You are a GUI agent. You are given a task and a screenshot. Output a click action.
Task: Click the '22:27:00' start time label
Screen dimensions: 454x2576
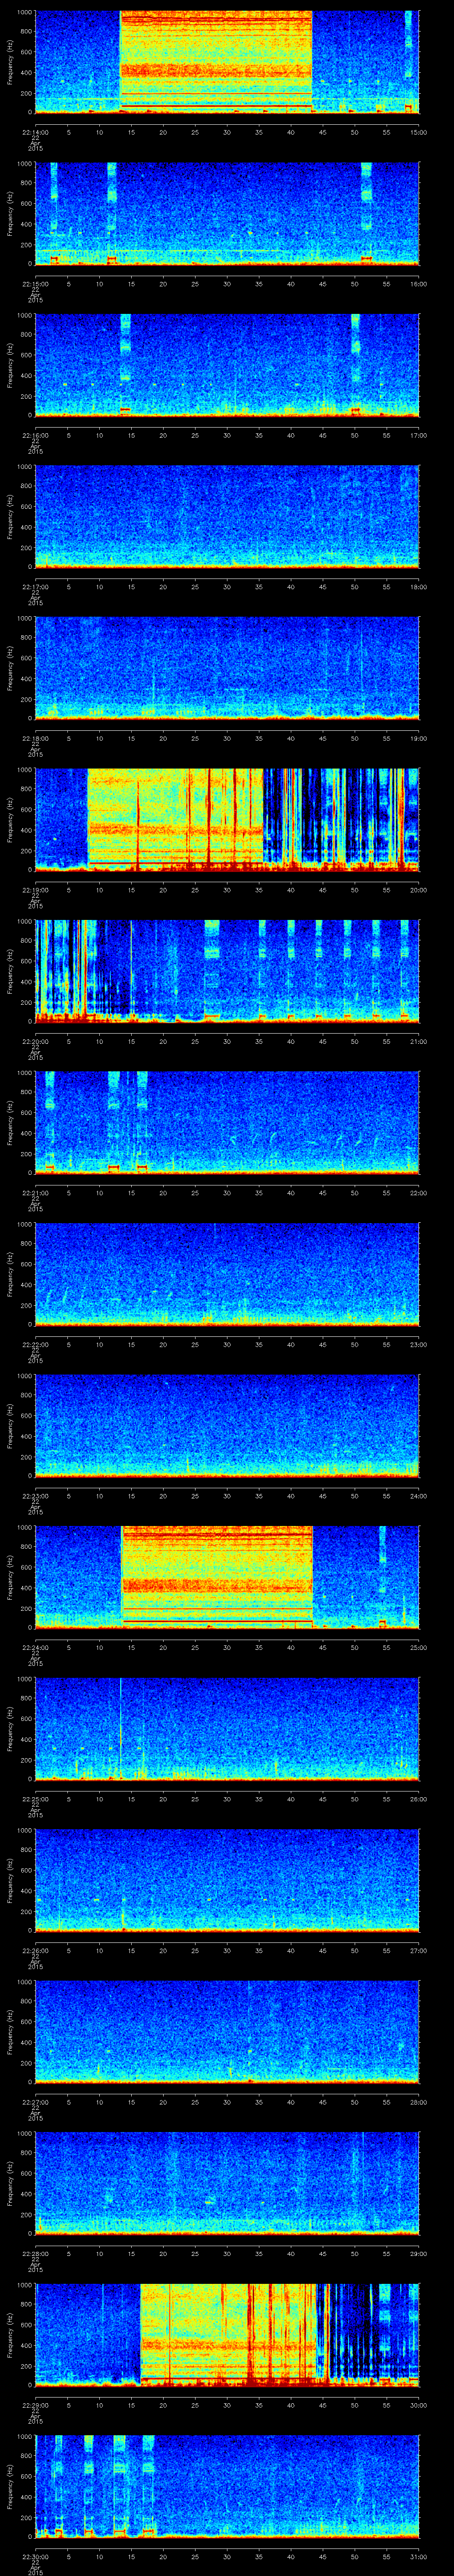point(35,2101)
